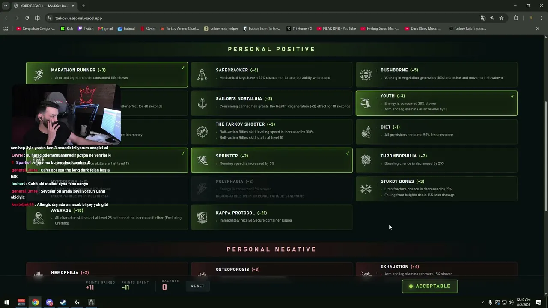Click the taskbar clock showing 12:40 AM

tap(524, 302)
